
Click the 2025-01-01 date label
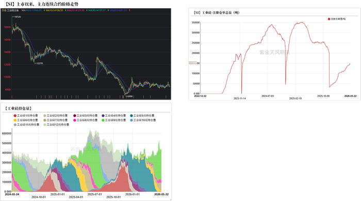click(58, 194)
